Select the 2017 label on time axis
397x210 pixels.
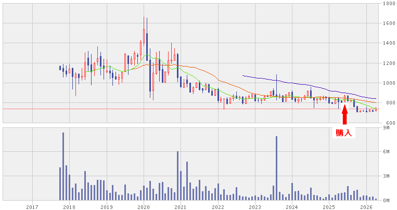pyautogui.click(x=32, y=206)
